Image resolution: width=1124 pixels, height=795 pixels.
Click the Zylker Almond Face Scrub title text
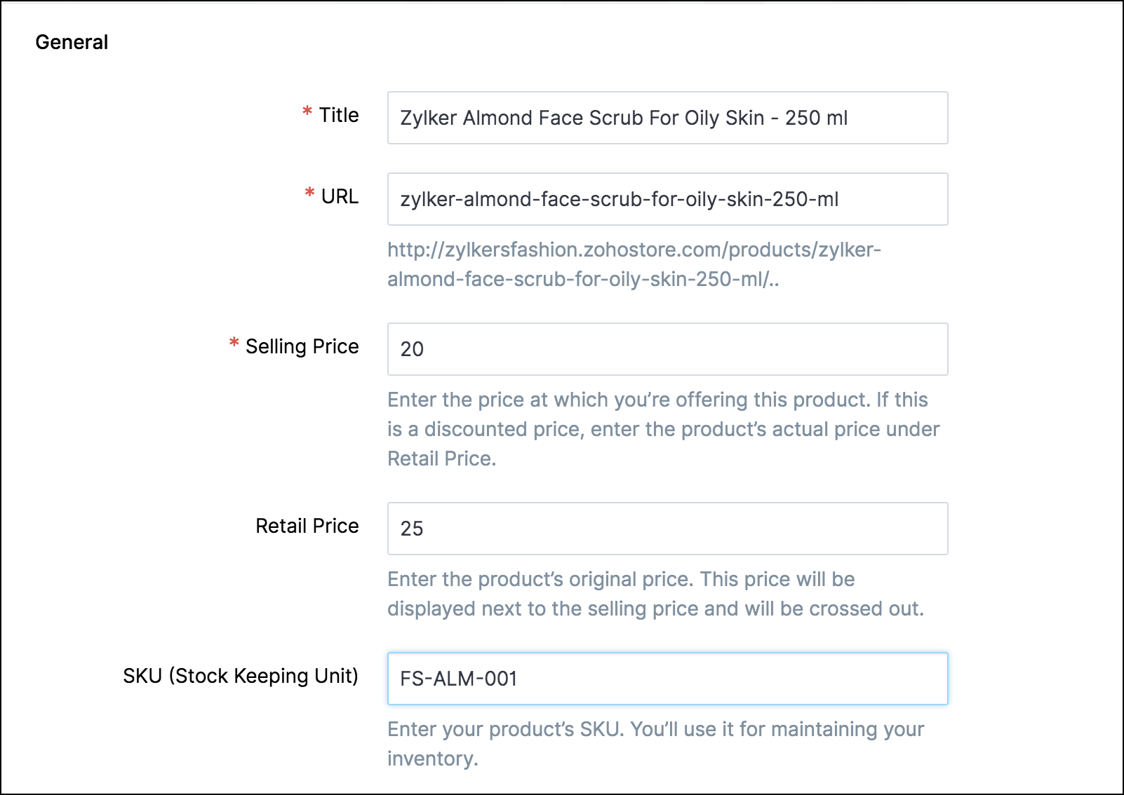[623, 118]
